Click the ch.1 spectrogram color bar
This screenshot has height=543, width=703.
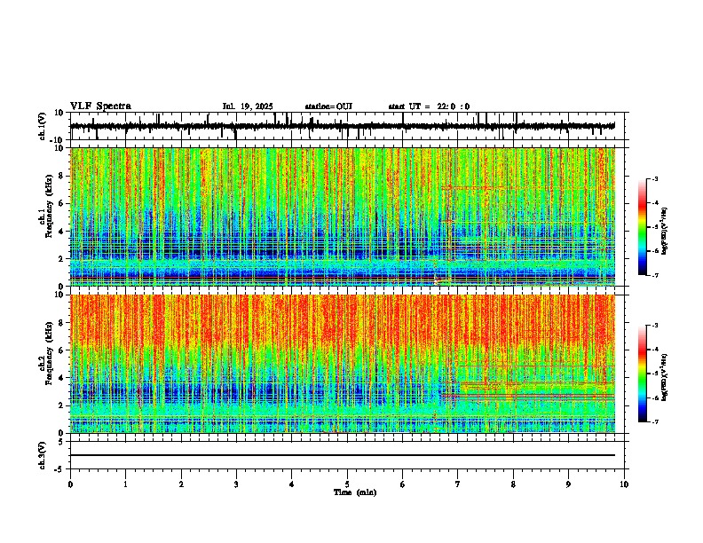point(643,227)
